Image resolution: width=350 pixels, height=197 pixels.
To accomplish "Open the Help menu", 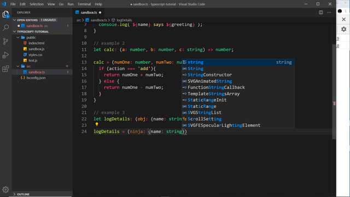I will tap(98, 4).
